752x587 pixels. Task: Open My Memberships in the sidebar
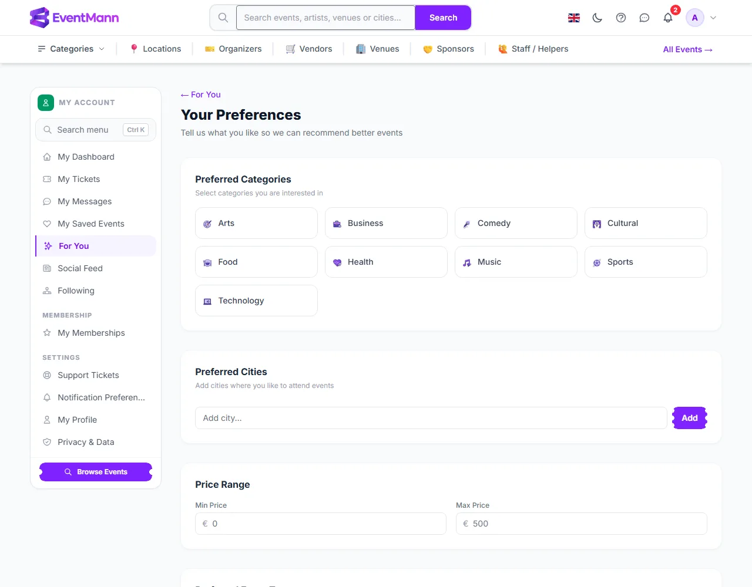click(x=96, y=333)
